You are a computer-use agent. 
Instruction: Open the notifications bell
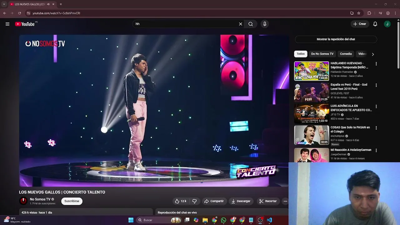[375, 24]
